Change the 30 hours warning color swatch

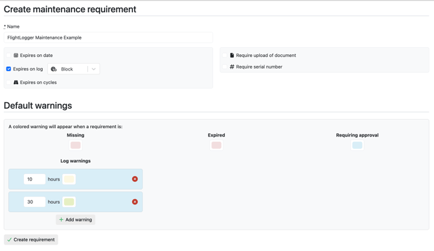pos(69,202)
